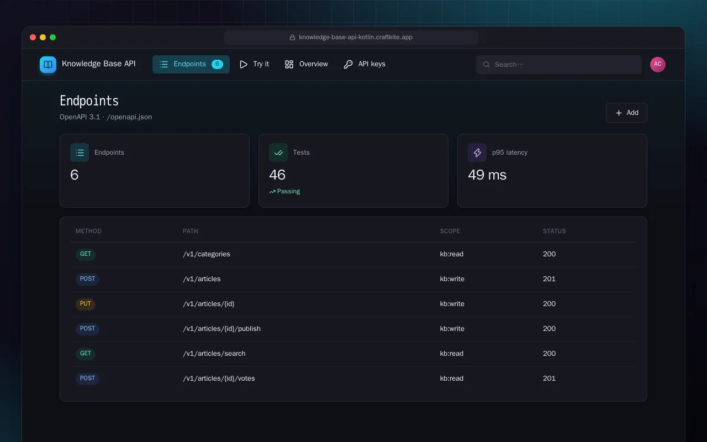Click the magnifier icon in search
This screenshot has width=707, height=442.
pos(487,65)
